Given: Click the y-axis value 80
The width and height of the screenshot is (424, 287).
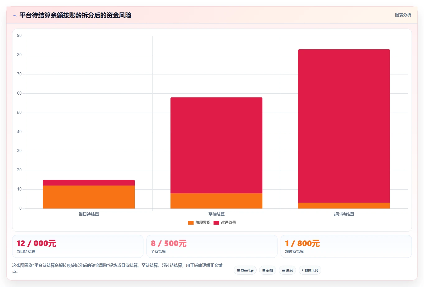Looking at the screenshot, I should tap(19, 55).
